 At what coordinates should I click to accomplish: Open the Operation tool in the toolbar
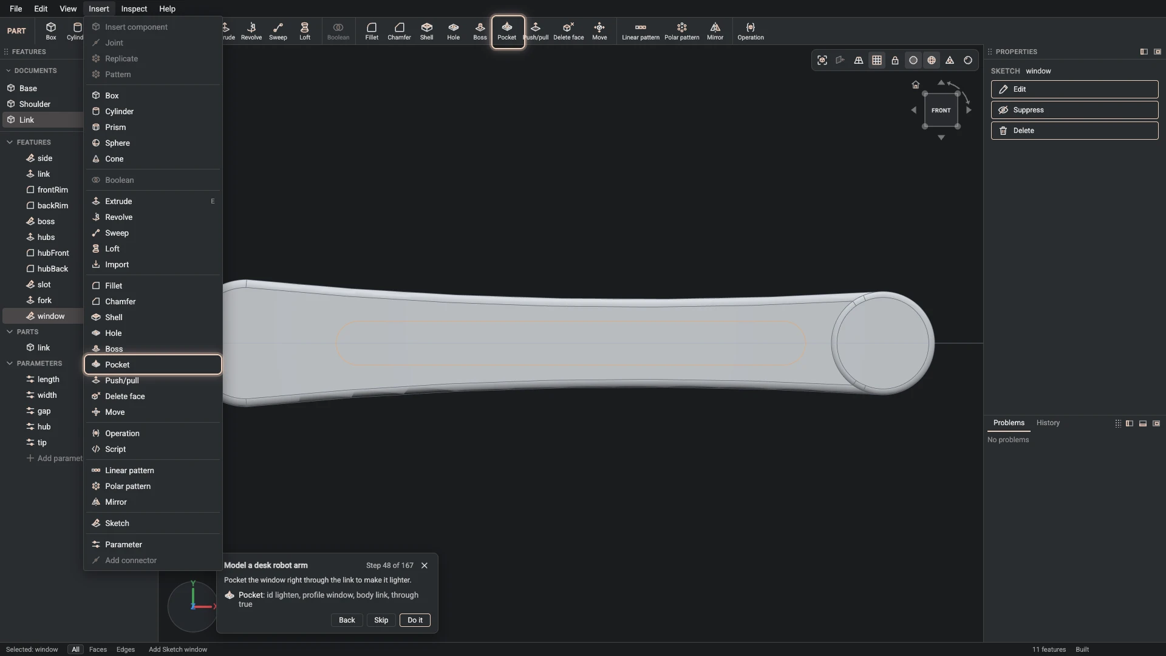[751, 32]
